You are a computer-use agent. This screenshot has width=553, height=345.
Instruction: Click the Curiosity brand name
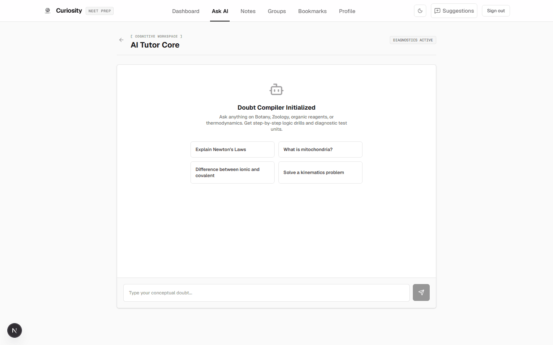69,11
